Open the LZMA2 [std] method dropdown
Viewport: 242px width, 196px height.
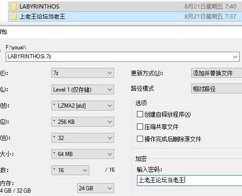coord(83,105)
